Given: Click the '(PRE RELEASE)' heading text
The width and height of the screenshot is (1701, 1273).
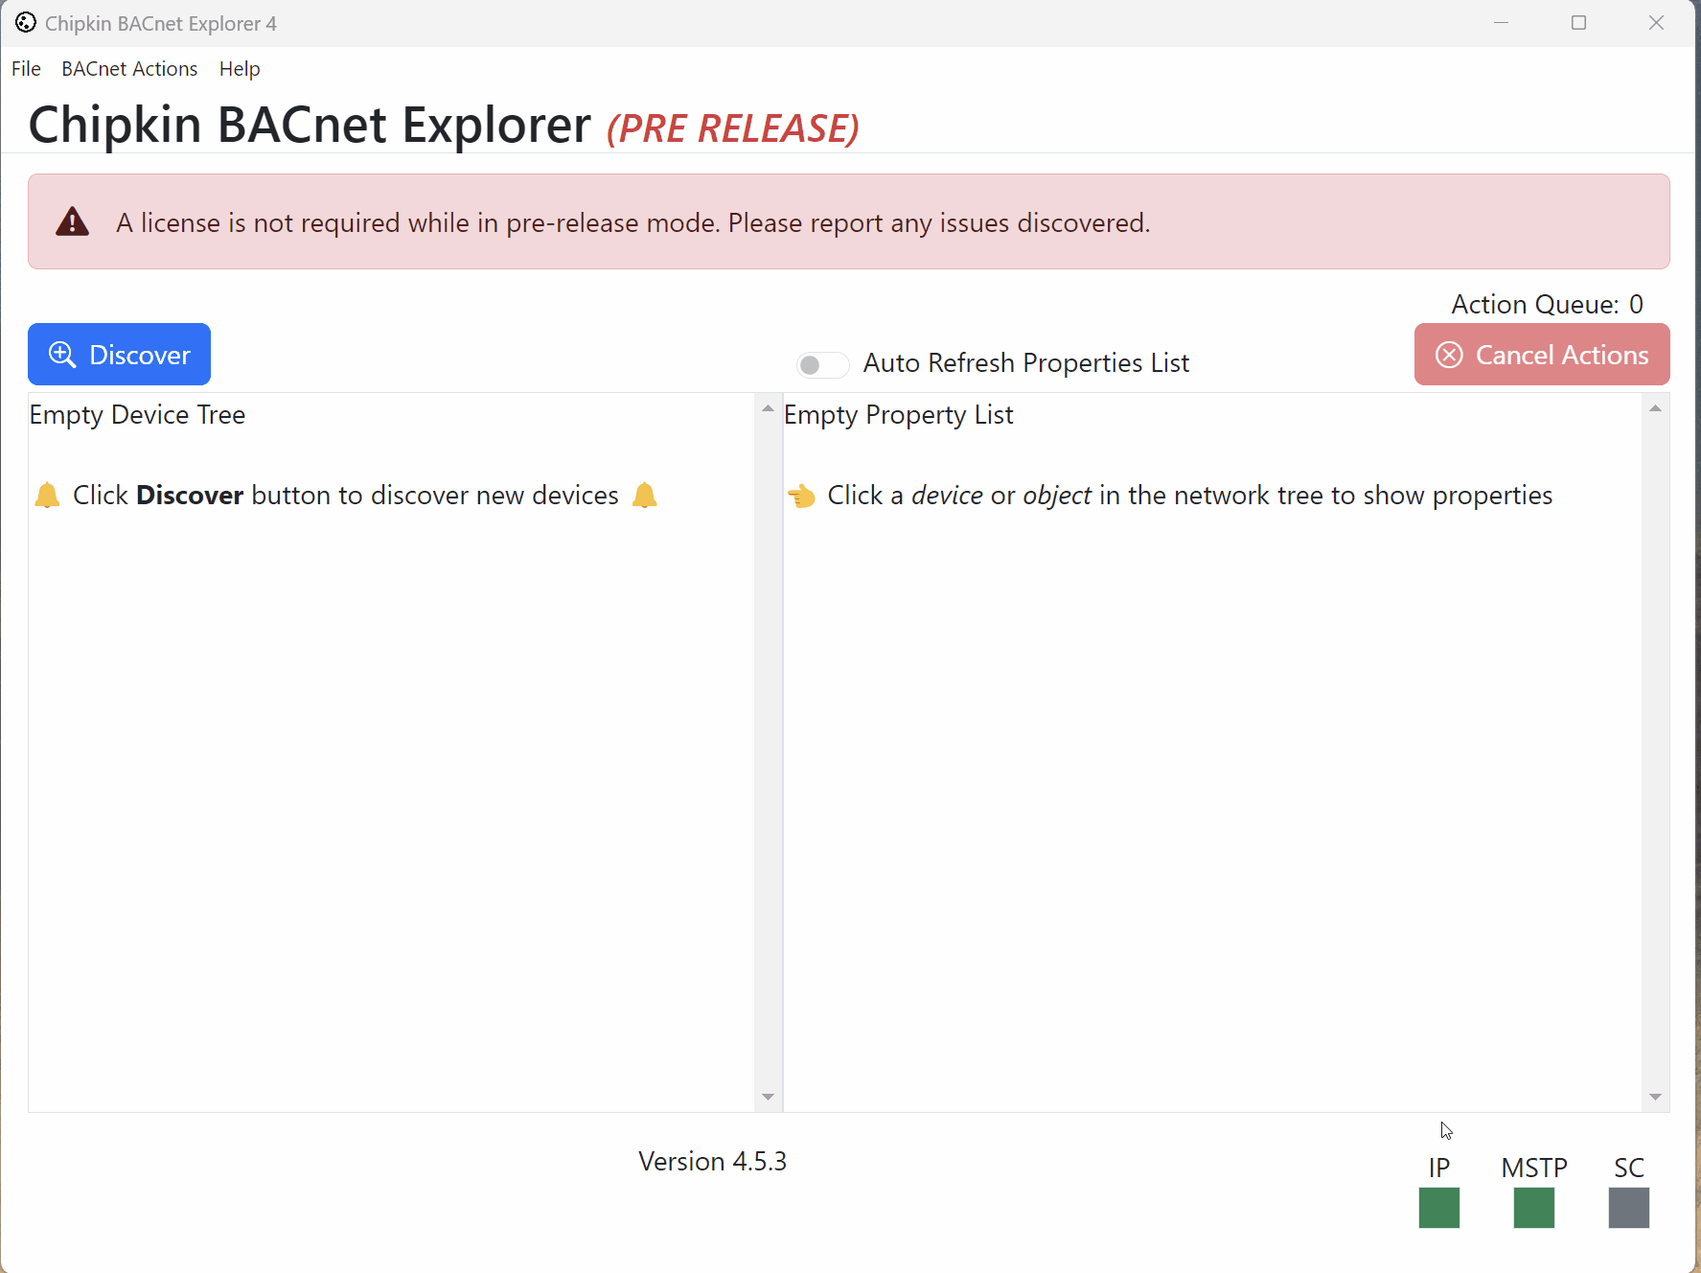Looking at the screenshot, I should coord(733,128).
